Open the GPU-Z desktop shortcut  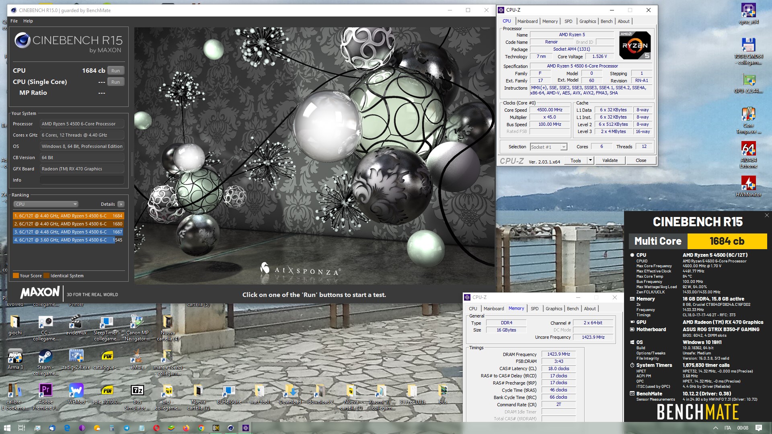[x=748, y=83]
